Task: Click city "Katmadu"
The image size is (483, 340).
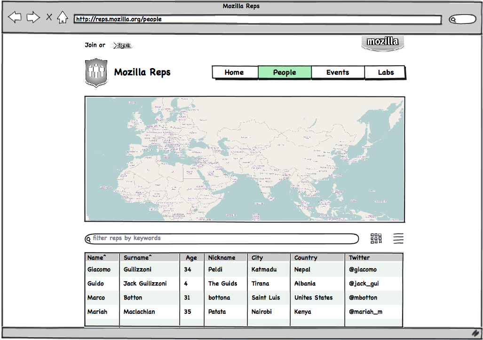Action: point(264,270)
